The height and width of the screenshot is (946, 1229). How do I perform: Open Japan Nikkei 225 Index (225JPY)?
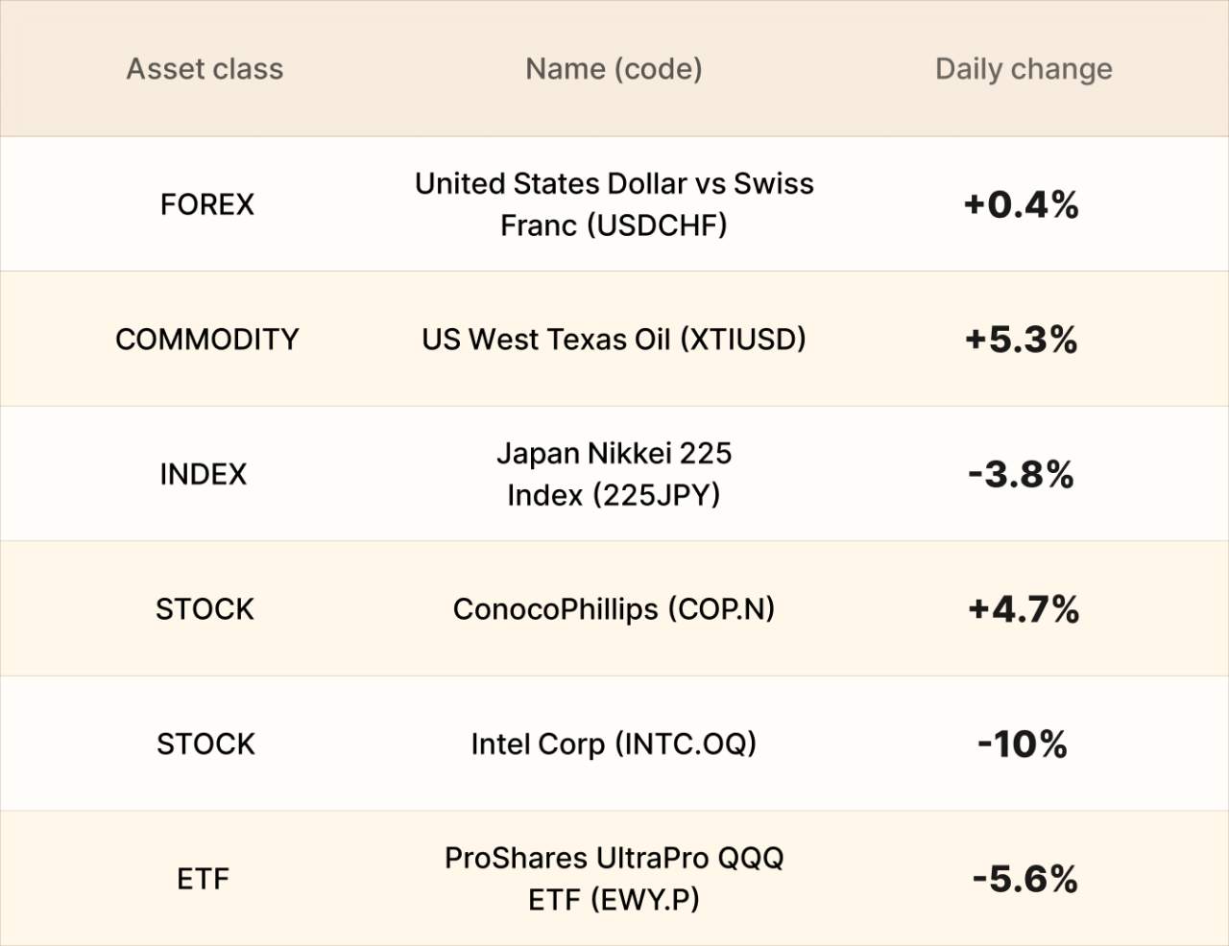point(614,474)
